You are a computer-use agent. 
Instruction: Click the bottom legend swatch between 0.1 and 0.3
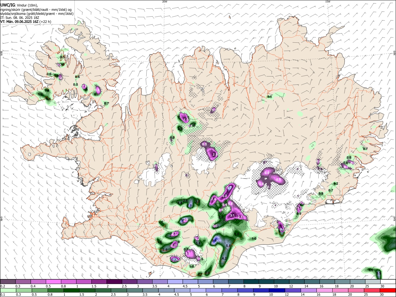click(x=8, y=291)
